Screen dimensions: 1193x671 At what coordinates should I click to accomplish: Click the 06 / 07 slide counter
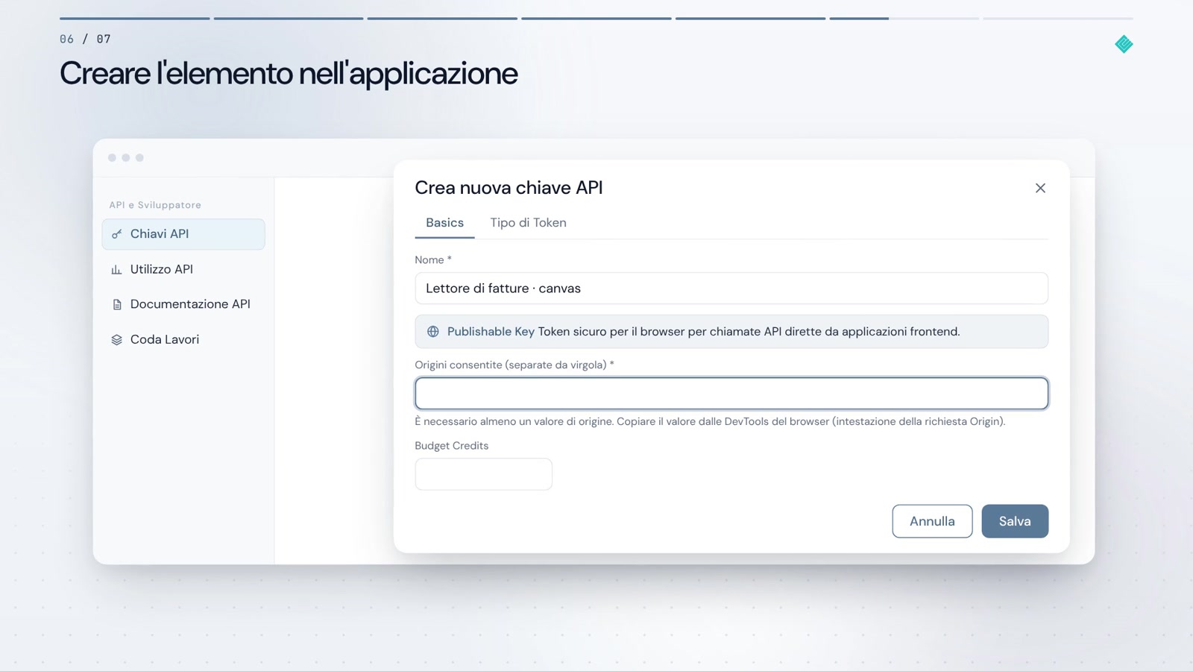pyautogui.click(x=85, y=39)
